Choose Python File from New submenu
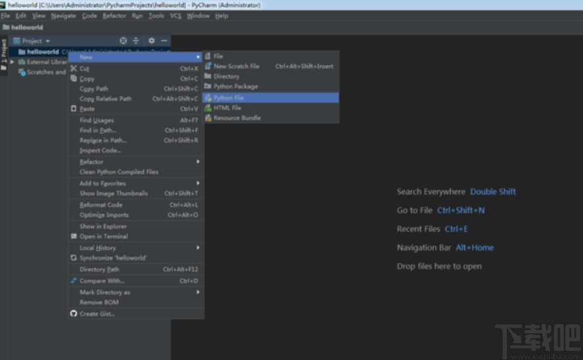 click(x=228, y=98)
